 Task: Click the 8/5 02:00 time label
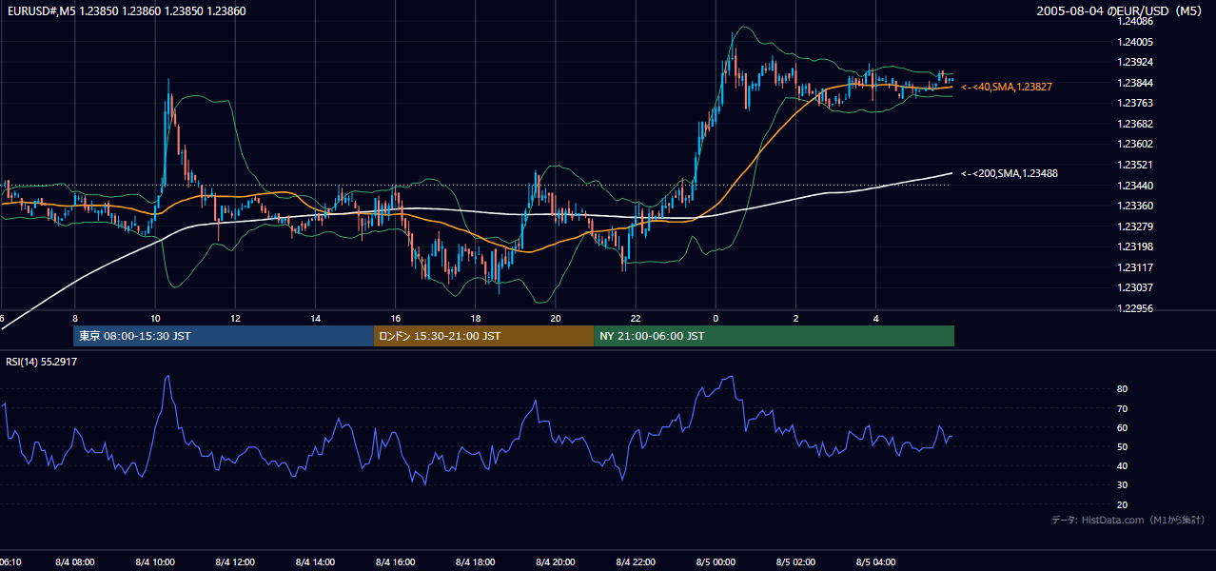[x=797, y=562]
